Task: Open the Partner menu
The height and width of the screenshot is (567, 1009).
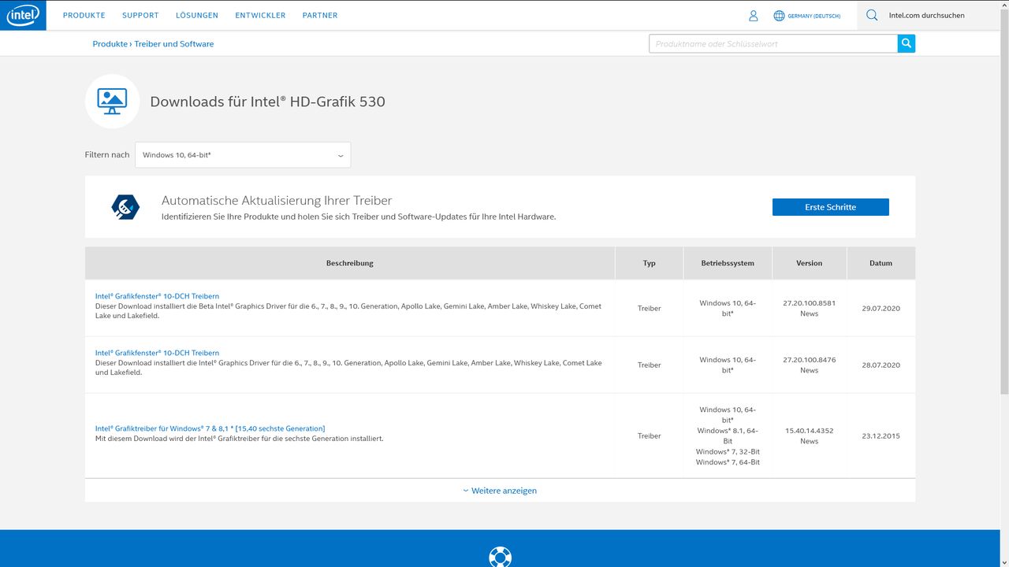Action: click(320, 16)
